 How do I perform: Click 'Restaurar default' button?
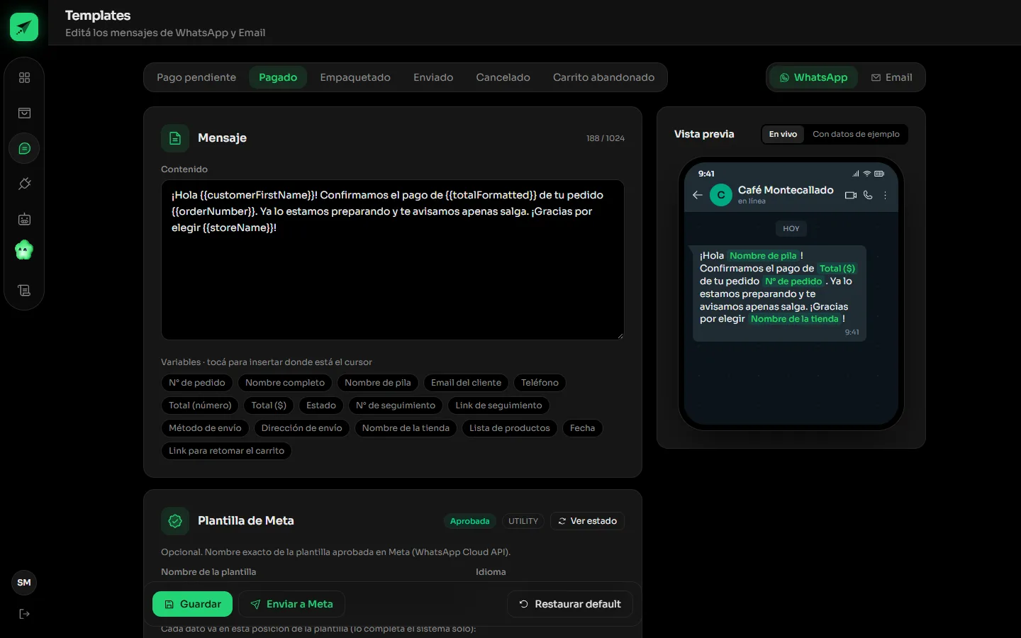[x=570, y=604]
